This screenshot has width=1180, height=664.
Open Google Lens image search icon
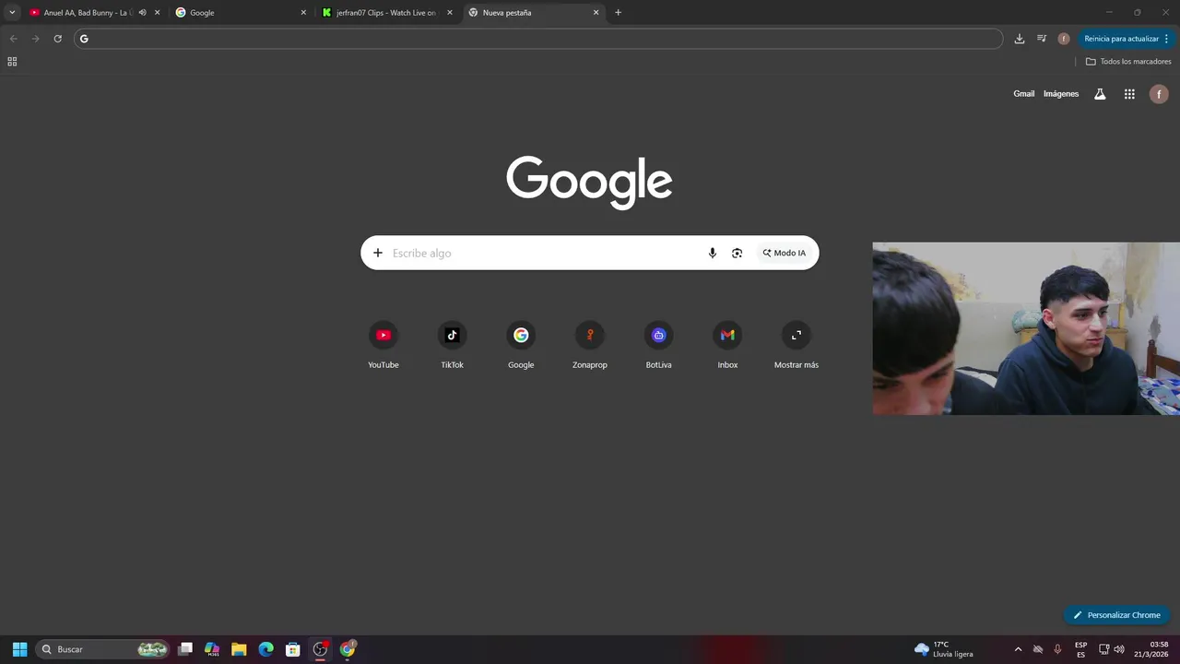click(x=737, y=253)
